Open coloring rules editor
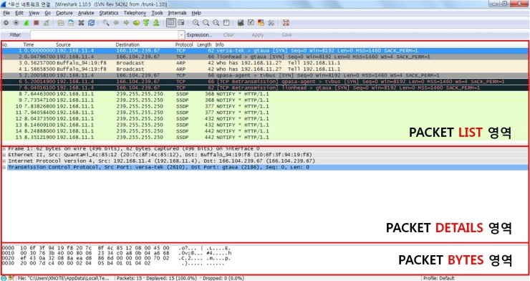This screenshot has height=281, width=530. point(261,23)
